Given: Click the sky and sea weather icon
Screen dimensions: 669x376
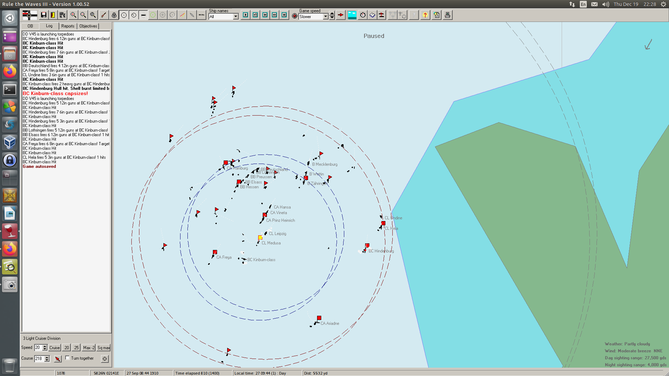Looking at the screenshot, I should [352, 15].
